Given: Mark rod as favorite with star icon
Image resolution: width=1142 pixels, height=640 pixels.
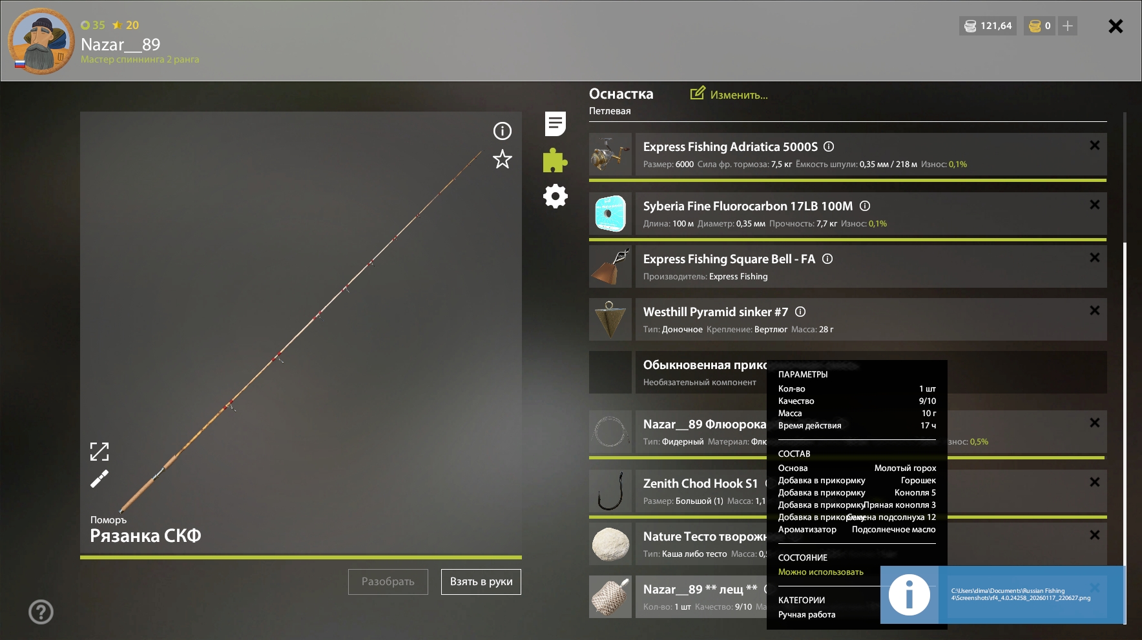Looking at the screenshot, I should click(x=502, y=159).
